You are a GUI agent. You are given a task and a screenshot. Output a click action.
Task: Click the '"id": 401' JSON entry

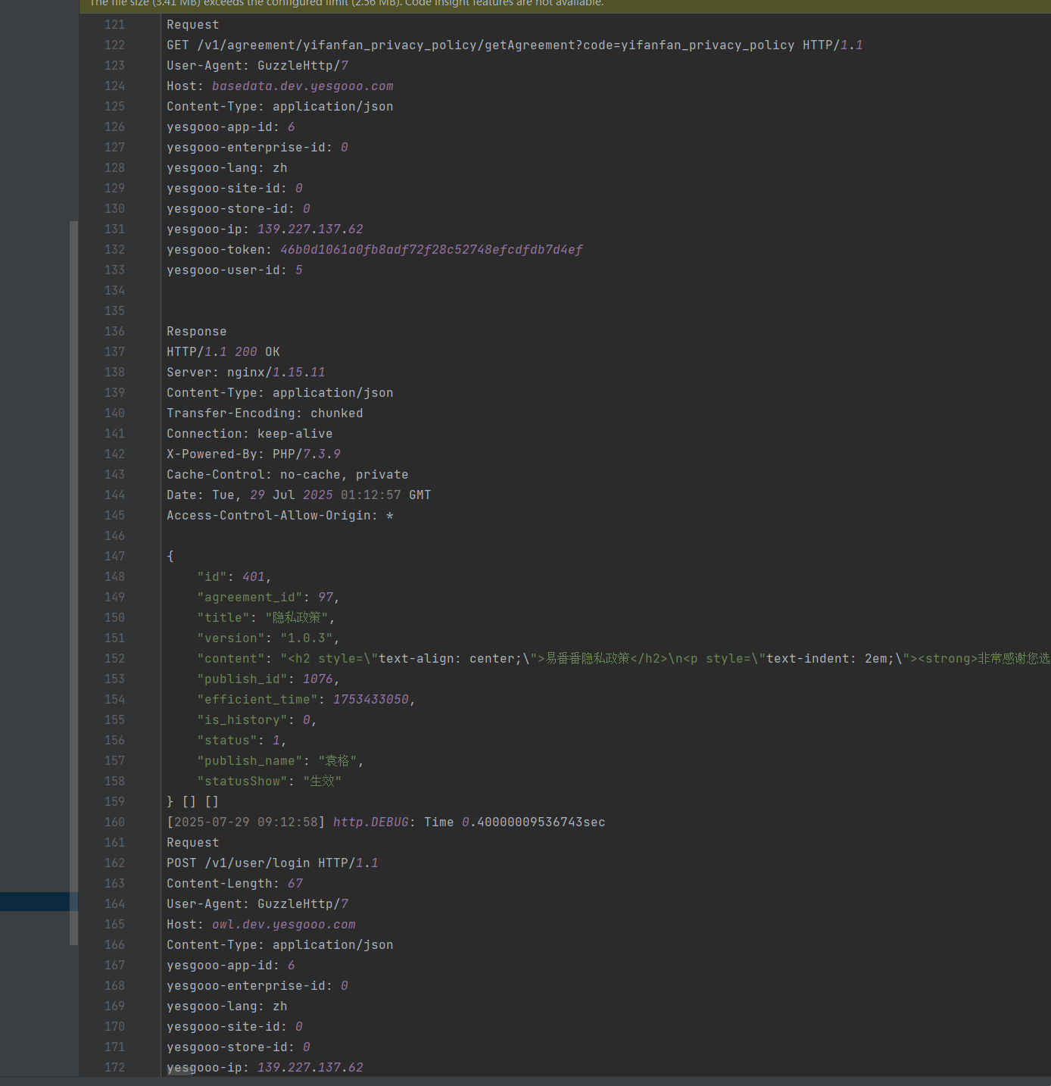(x=235, y=577)
